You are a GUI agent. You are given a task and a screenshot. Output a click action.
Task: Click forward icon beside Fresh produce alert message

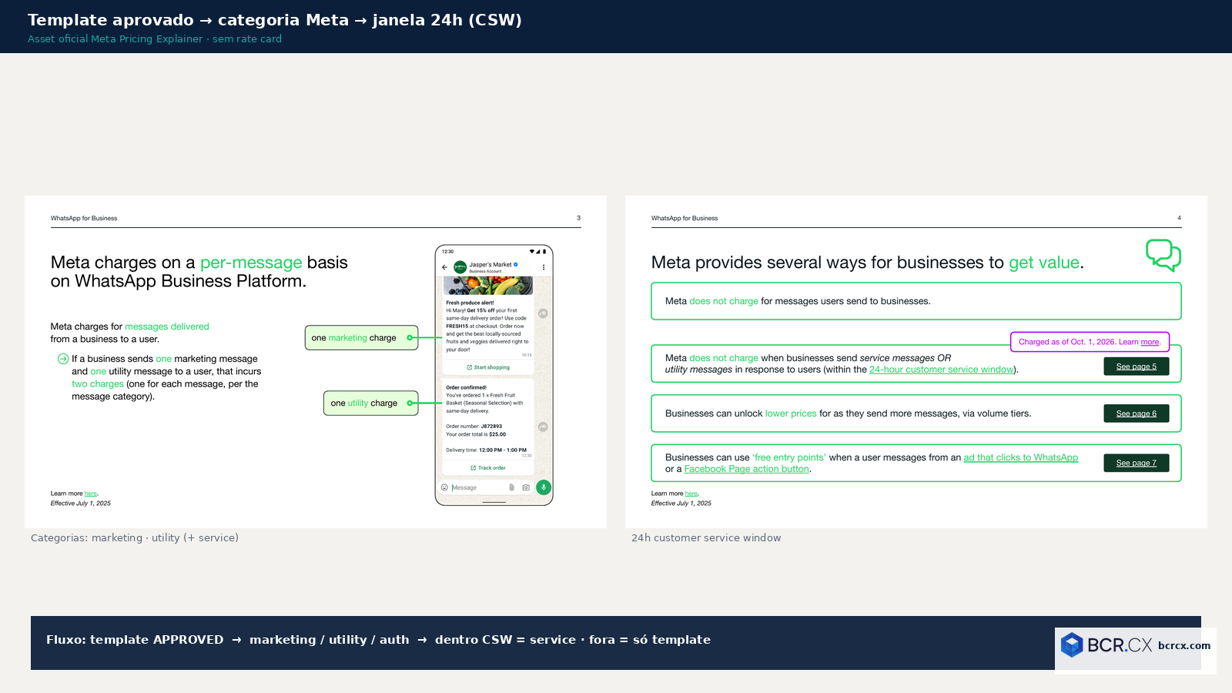[x=543, y=313]
